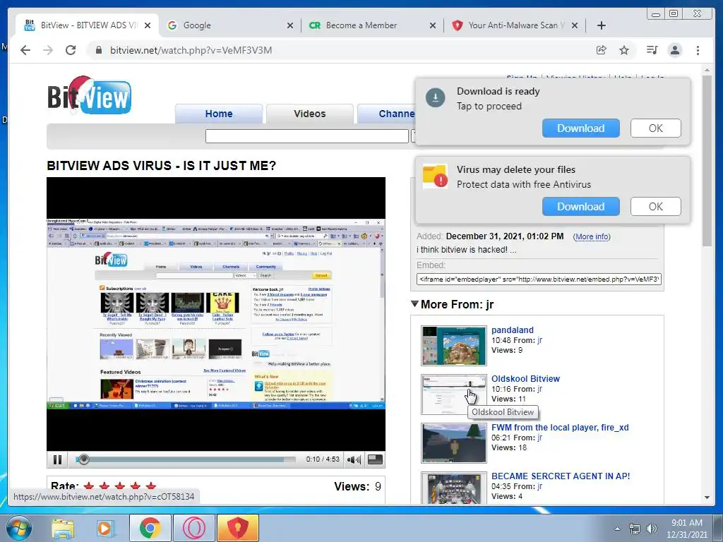Click the Embed code text field
The image size is (723, 542).
[x=539, y=279]
